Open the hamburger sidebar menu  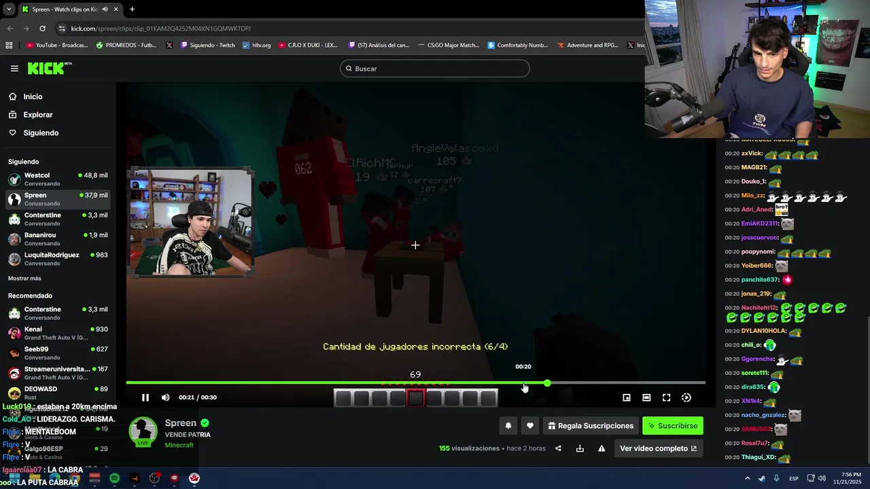14,69
